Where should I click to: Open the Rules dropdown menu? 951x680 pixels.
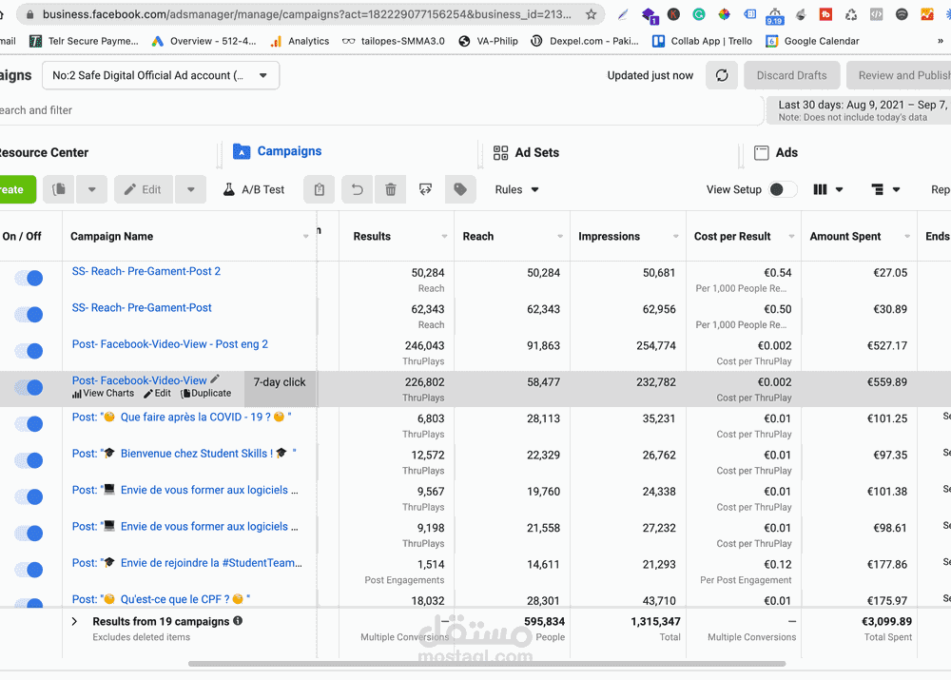click(x=516, y=189)
